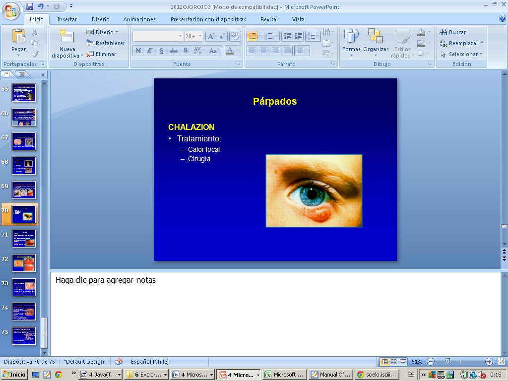
Task: Toggle bulleted list formatting
Action: click(x=252, y=36)
